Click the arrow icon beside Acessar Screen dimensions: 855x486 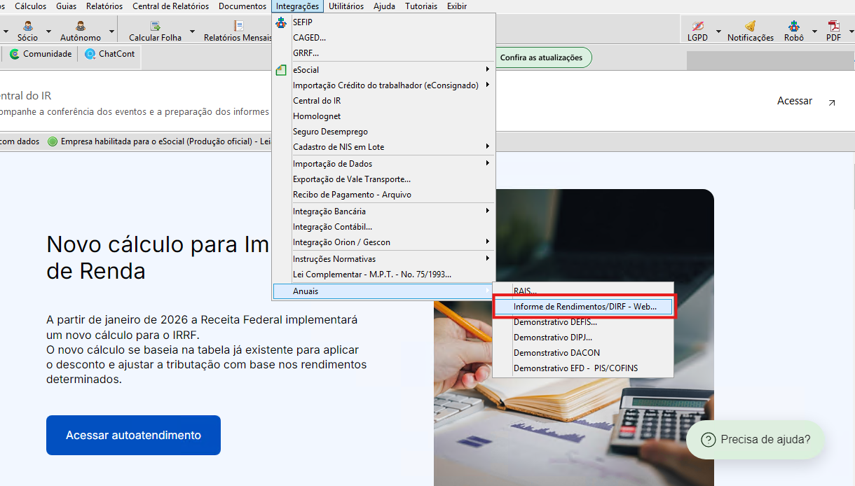[x=832, y=102]
